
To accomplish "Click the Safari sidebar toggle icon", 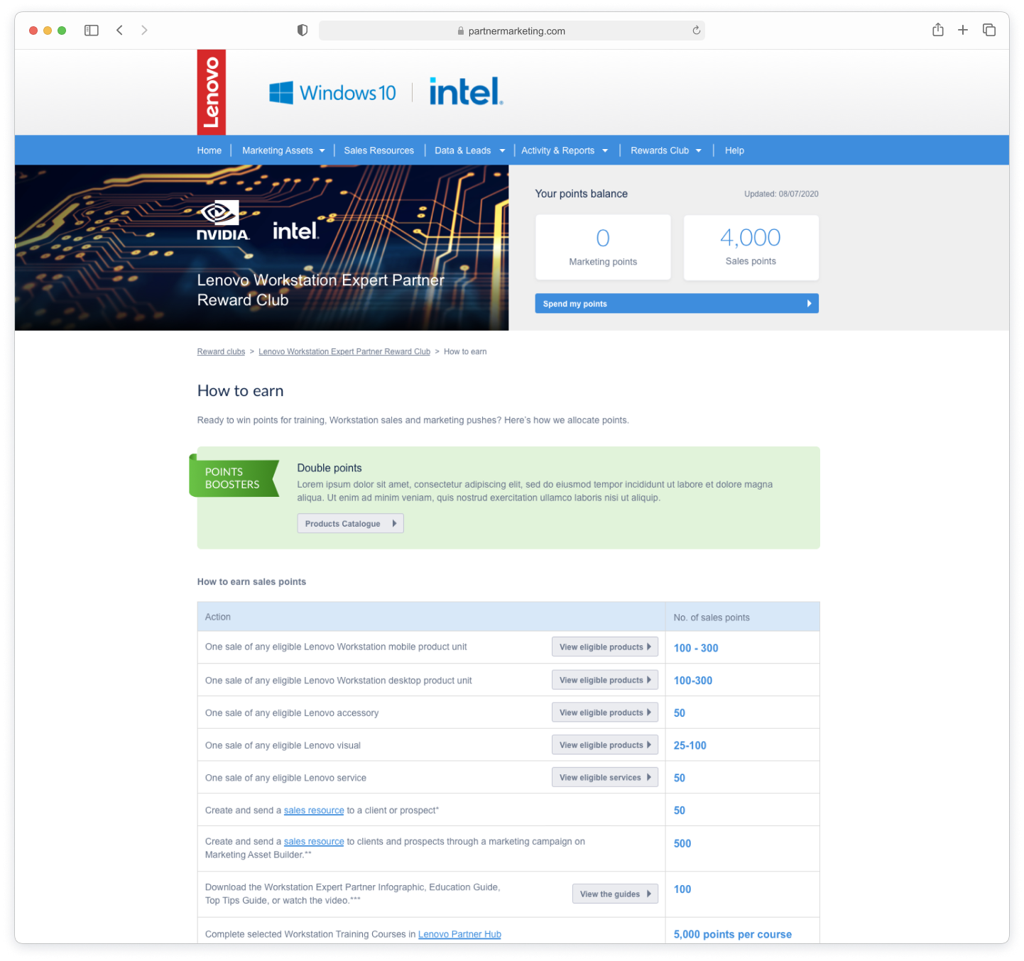I will (92, 31).
